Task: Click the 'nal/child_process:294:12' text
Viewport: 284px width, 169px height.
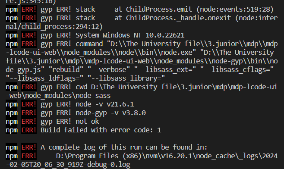Action: pos(54,27)
